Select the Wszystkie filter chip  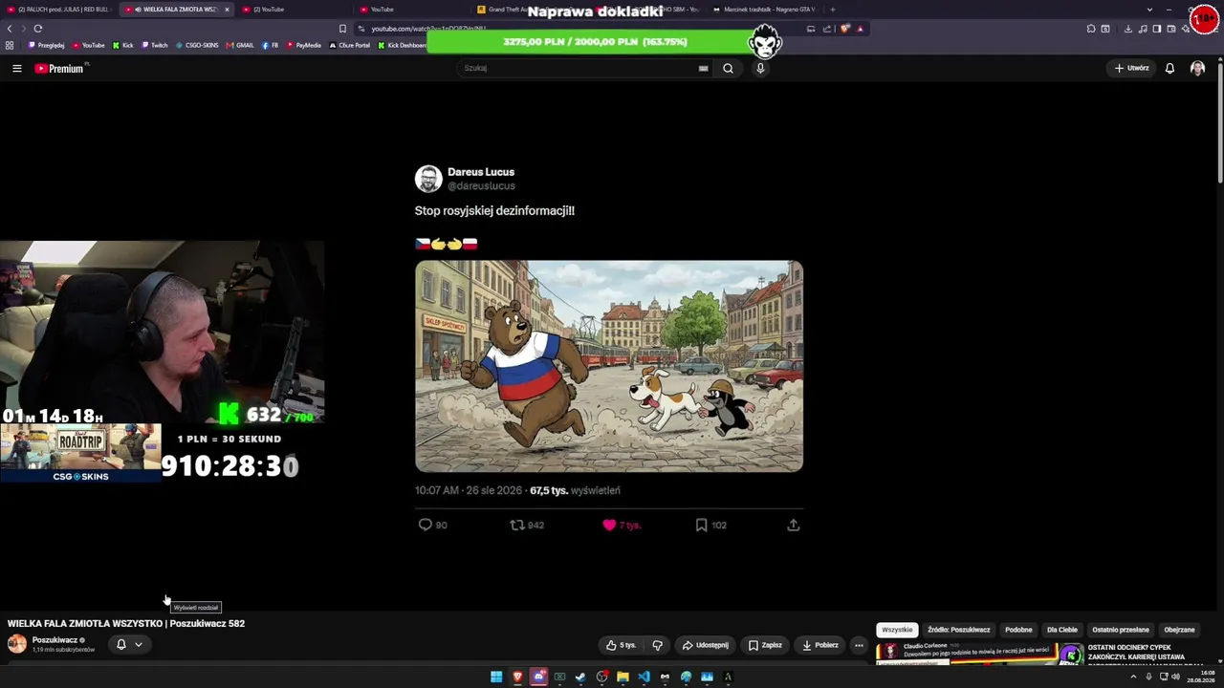point(897,630)
